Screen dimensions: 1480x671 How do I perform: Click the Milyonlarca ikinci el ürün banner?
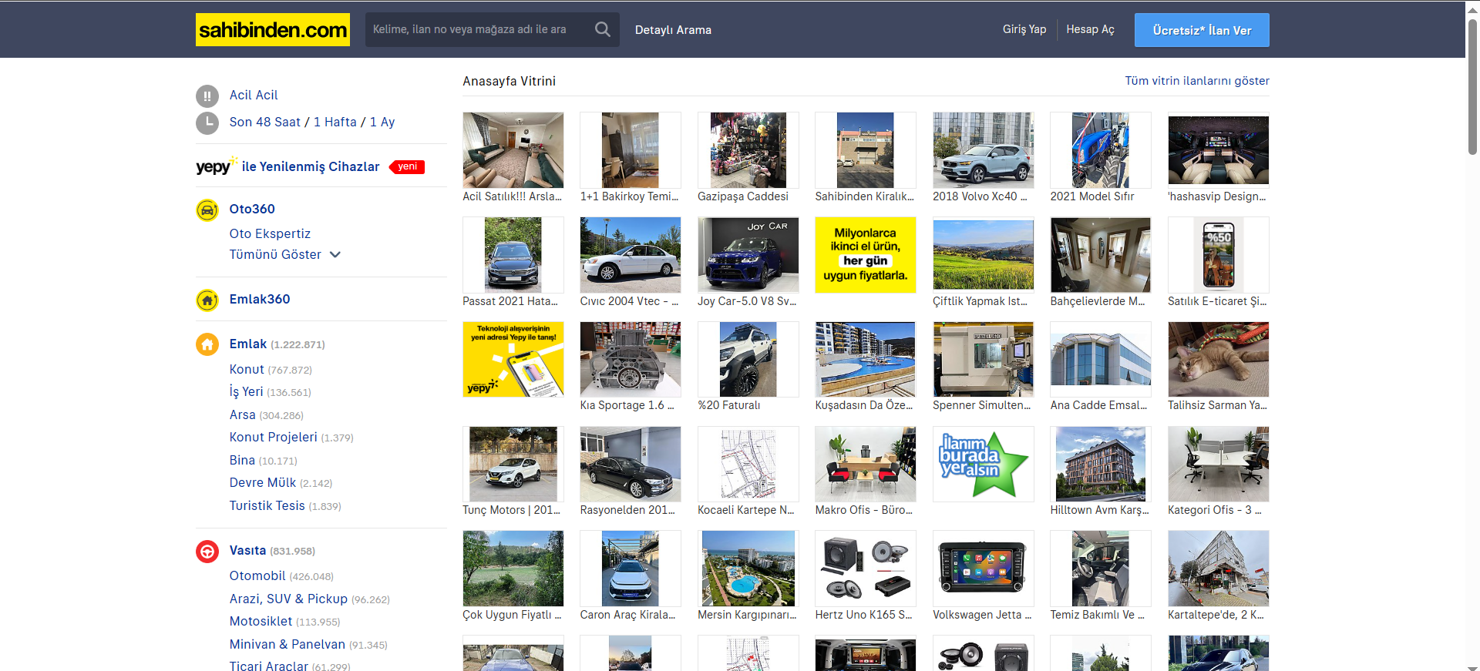pyautogui.click(x=866, y=255)
